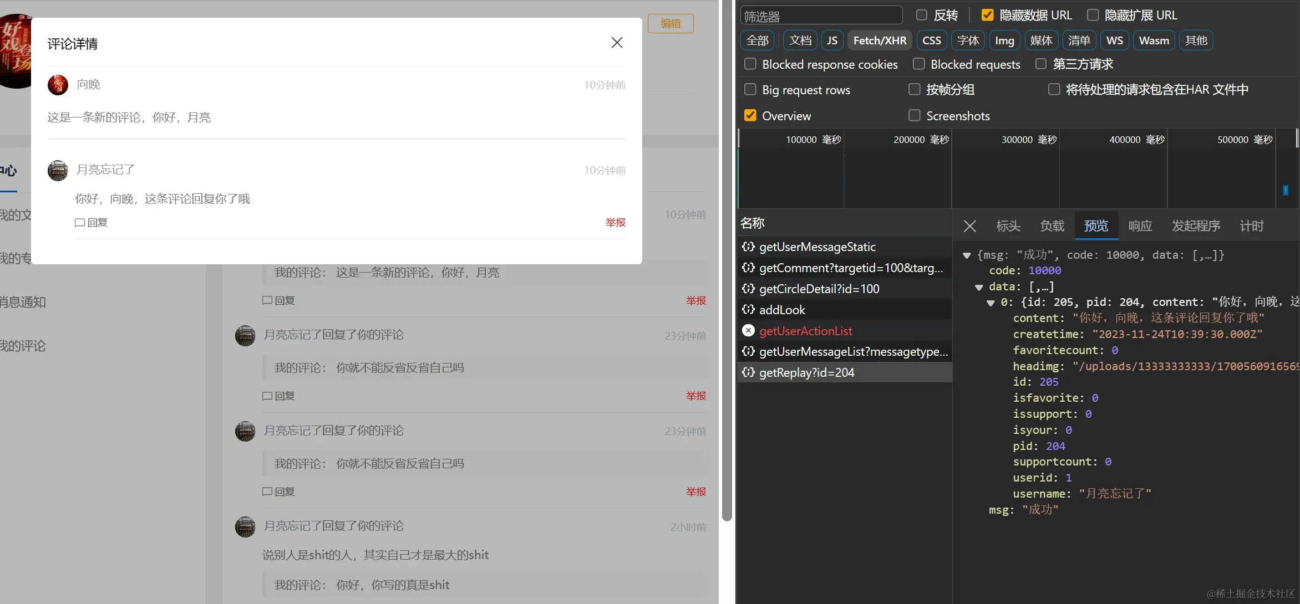
Task: Open the addLook request entry
Action: pos(782,310)
